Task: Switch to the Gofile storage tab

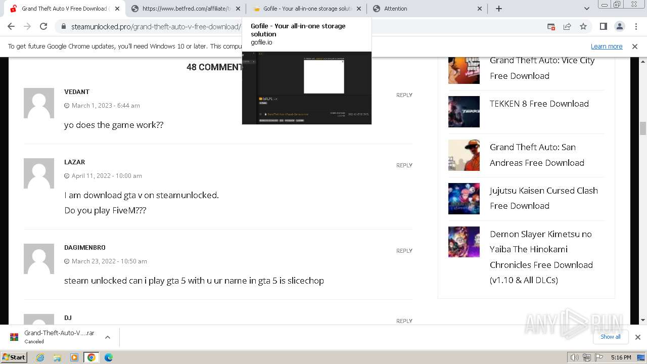Action: click(306, 9)
